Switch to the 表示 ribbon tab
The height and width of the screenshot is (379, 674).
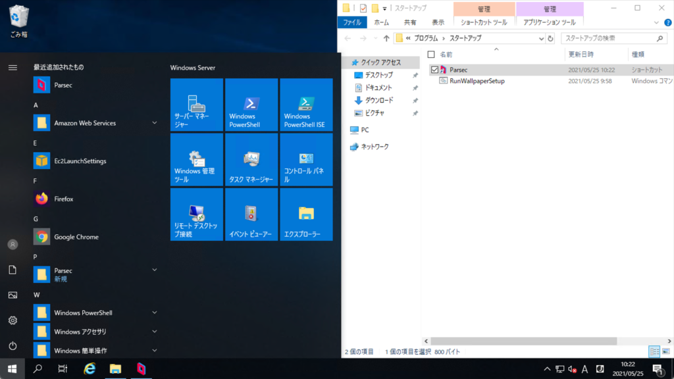pyautogui.click(x=438, y=22)
